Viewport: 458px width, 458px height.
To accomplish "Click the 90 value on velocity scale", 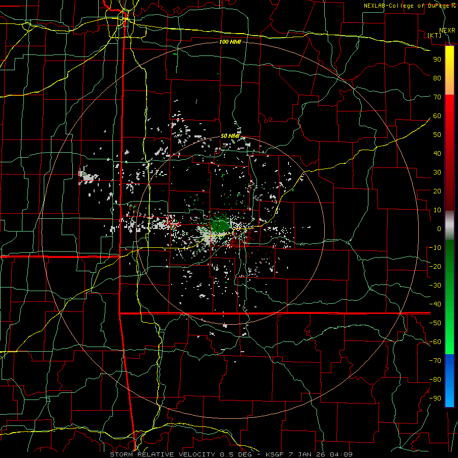I will (x=437, y=60).
